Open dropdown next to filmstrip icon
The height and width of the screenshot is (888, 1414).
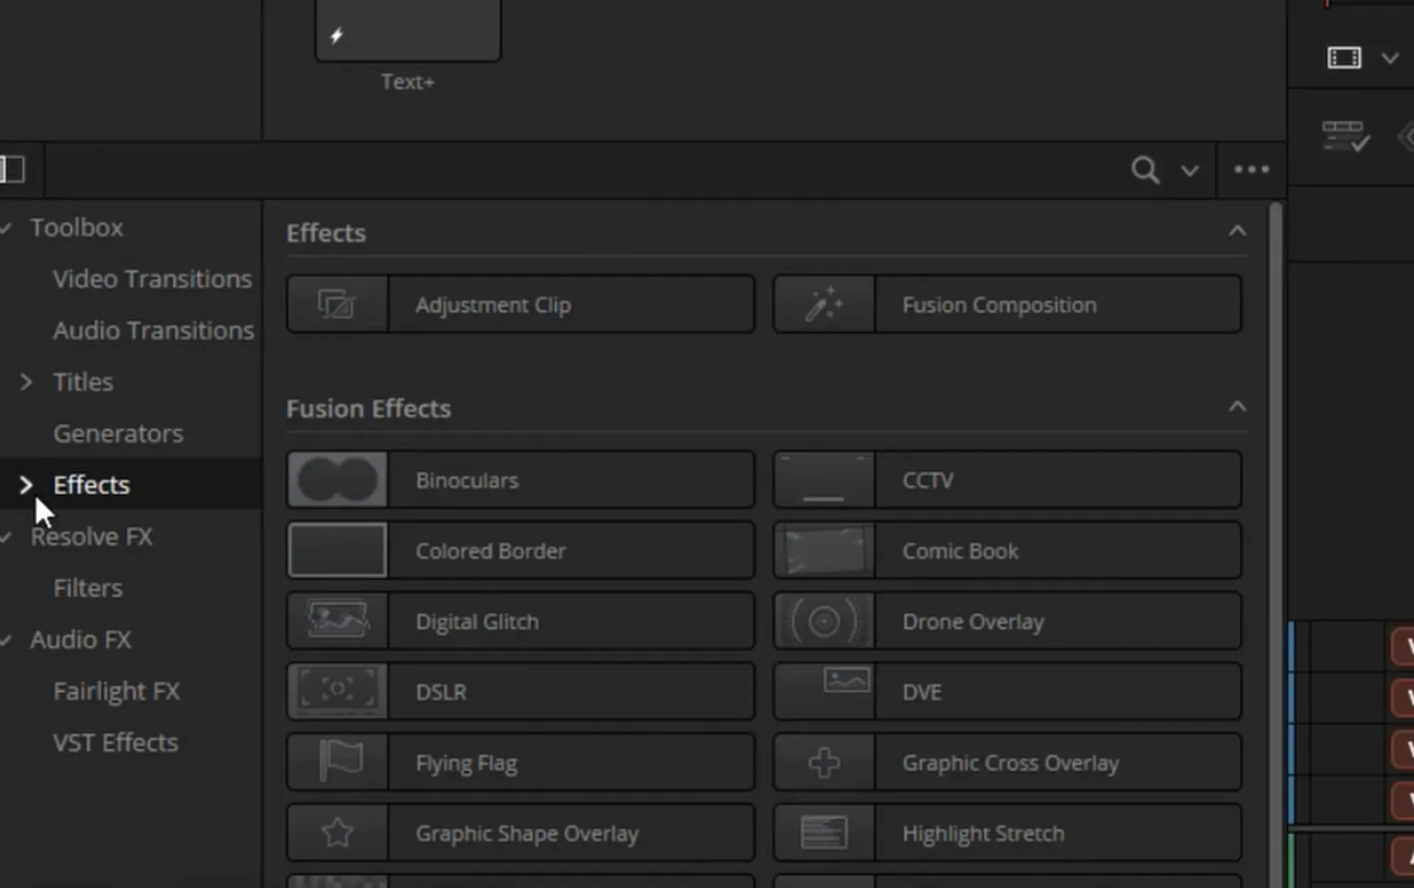pos(1390,58)
